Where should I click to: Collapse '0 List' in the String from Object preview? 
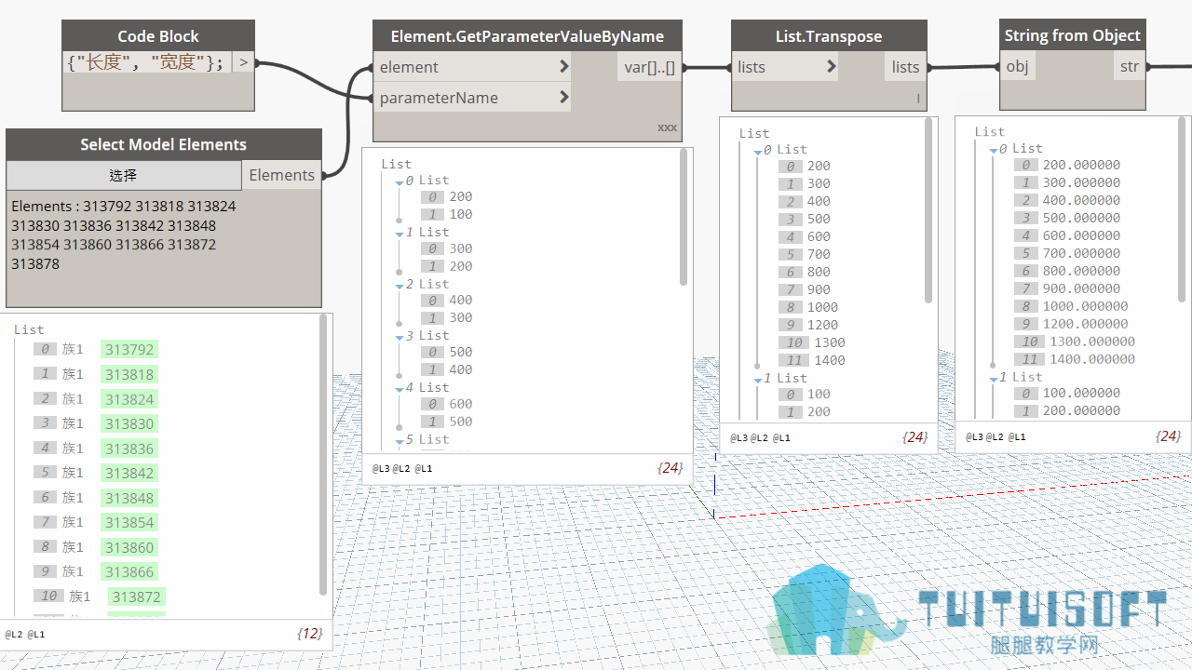click(995, 150)
